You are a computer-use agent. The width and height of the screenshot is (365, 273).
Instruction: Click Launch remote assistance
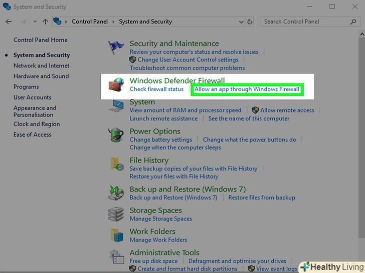tap(163, 118)
